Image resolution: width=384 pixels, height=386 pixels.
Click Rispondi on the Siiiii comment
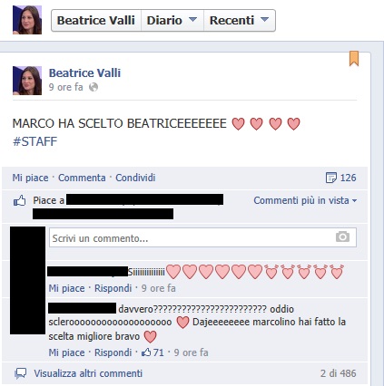coord(113,288)
